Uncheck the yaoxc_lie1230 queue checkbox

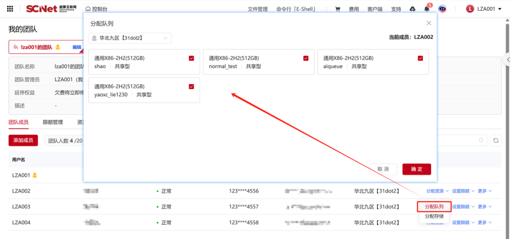191,87
